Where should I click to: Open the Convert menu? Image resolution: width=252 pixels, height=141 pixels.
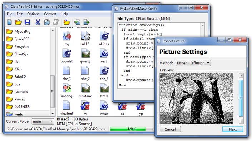[50, 14]
